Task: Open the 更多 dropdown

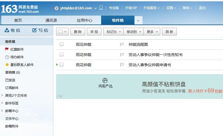Action: point(152,32)
